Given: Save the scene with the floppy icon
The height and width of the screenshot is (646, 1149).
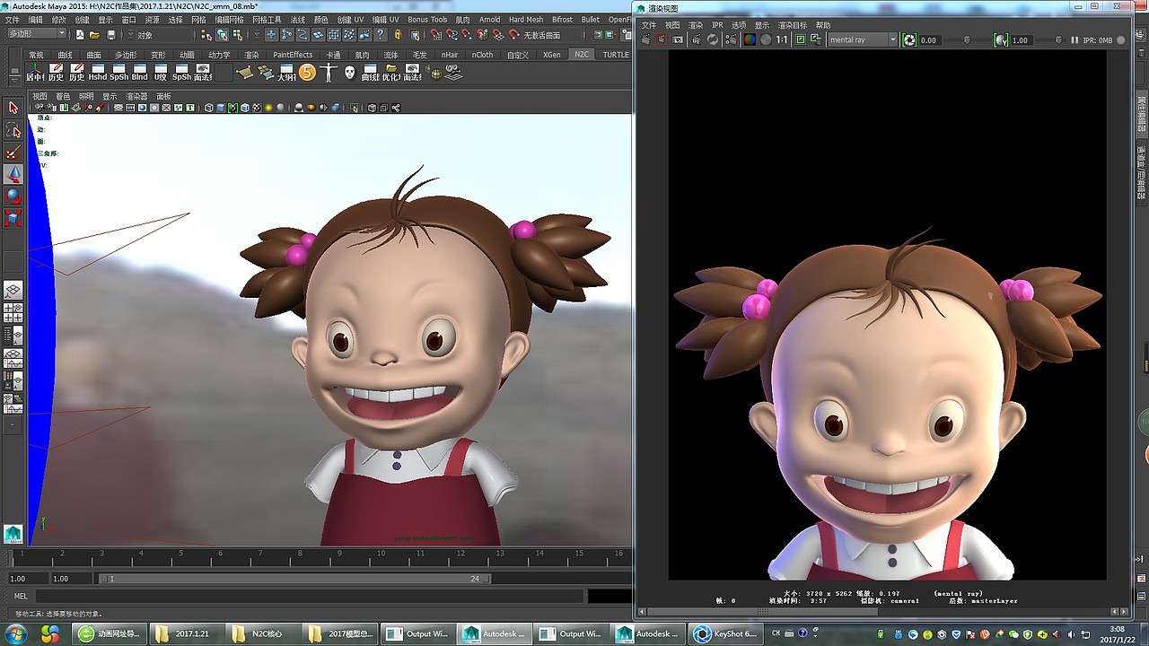Looking at the screenshot, I should click(111, 35).
